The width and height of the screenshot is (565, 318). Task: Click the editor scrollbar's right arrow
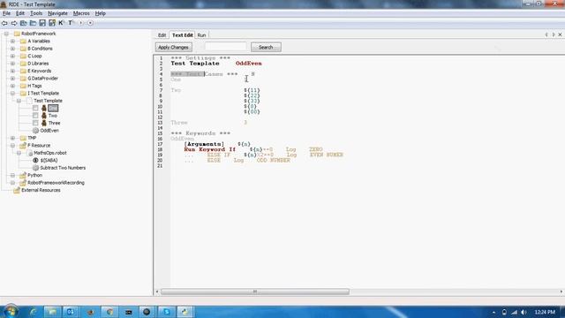point(561,291)
